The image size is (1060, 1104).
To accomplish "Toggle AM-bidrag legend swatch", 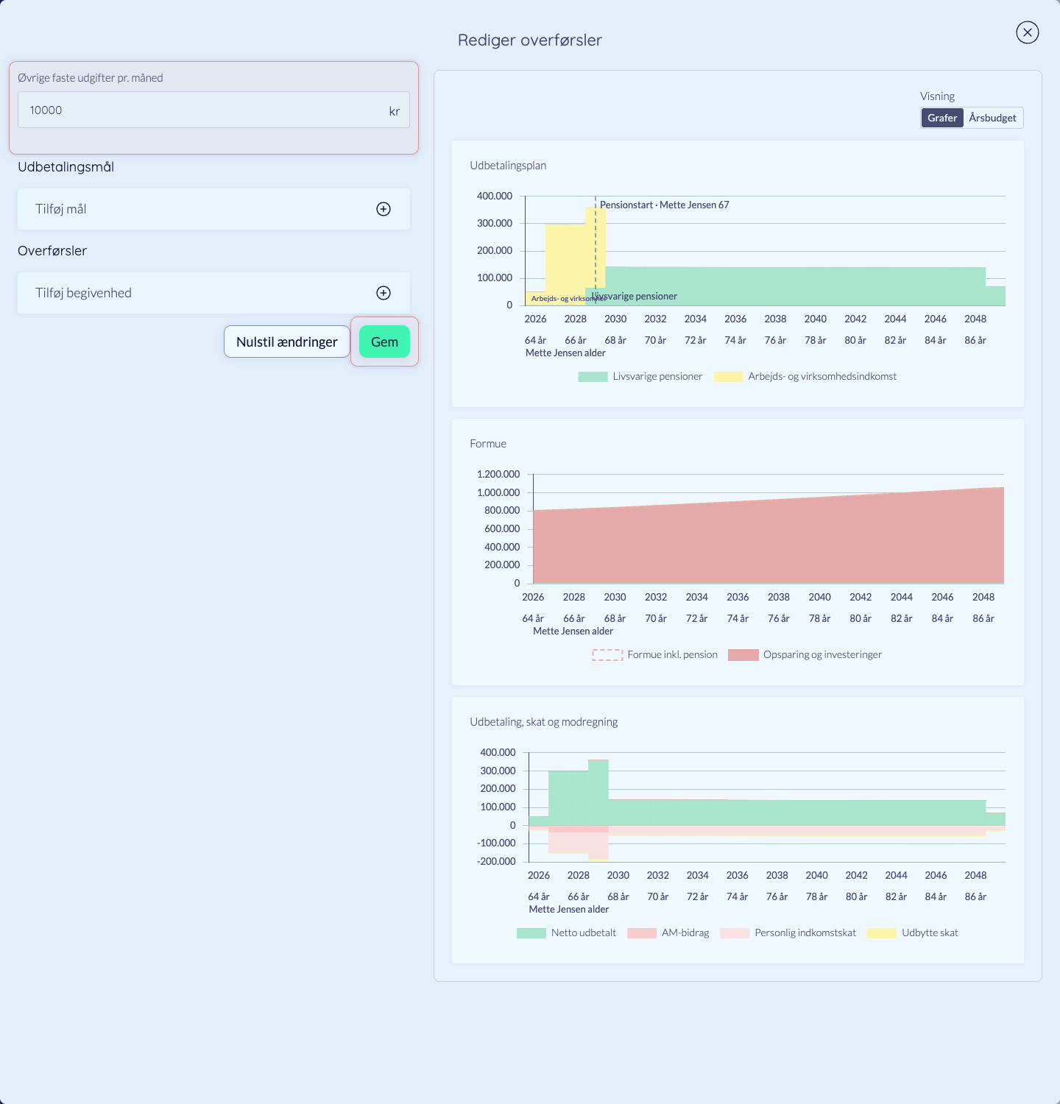I will pyautogui.click(x=642, y=933).
